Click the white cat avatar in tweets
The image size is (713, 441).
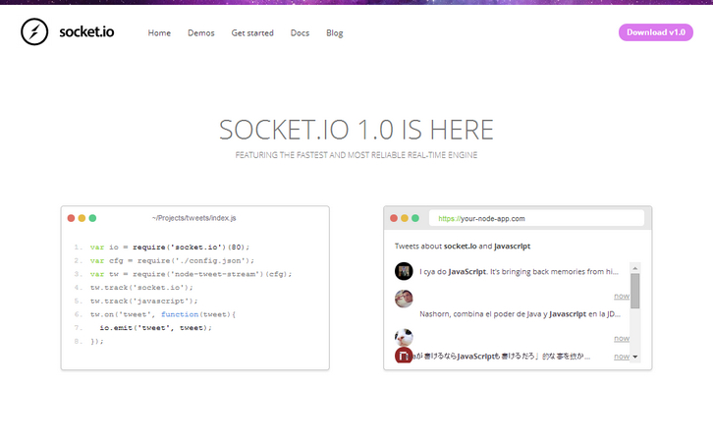(x=404, y=338)
